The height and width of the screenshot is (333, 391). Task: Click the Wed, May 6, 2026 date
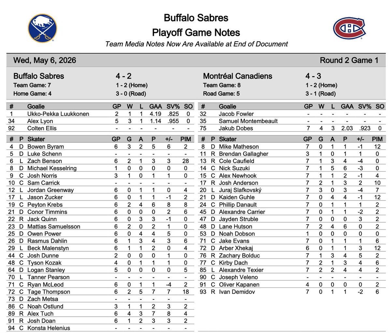45,61
